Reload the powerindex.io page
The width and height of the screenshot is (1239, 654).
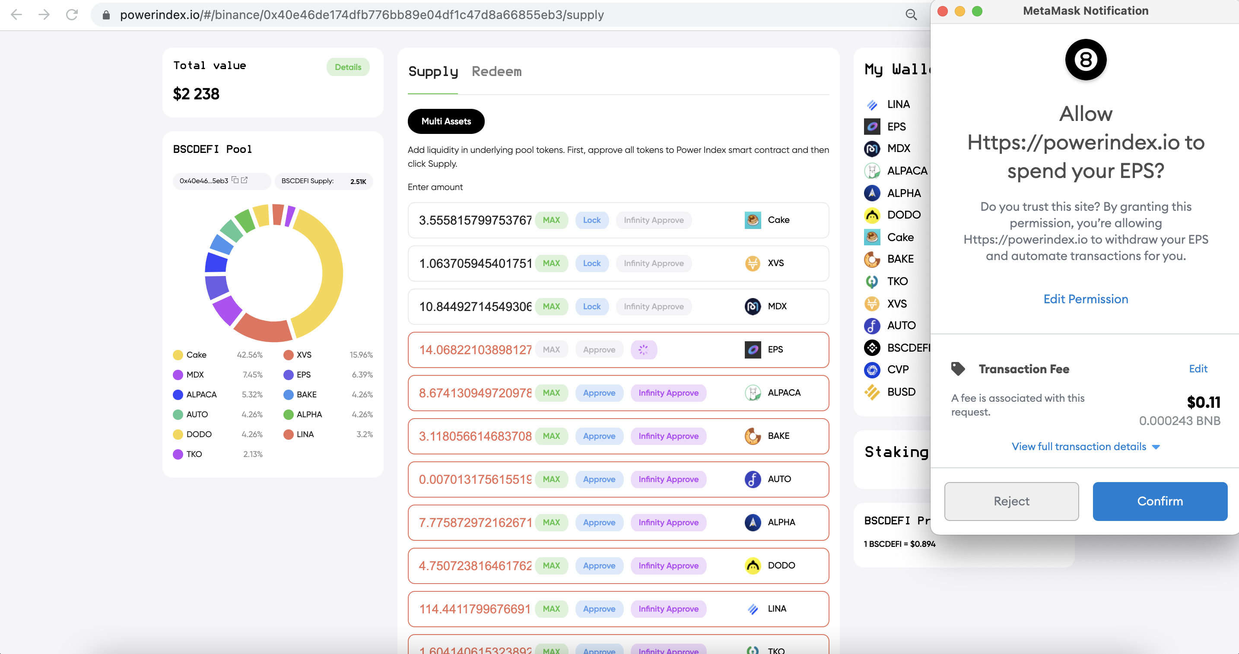[x=72, y=14]
